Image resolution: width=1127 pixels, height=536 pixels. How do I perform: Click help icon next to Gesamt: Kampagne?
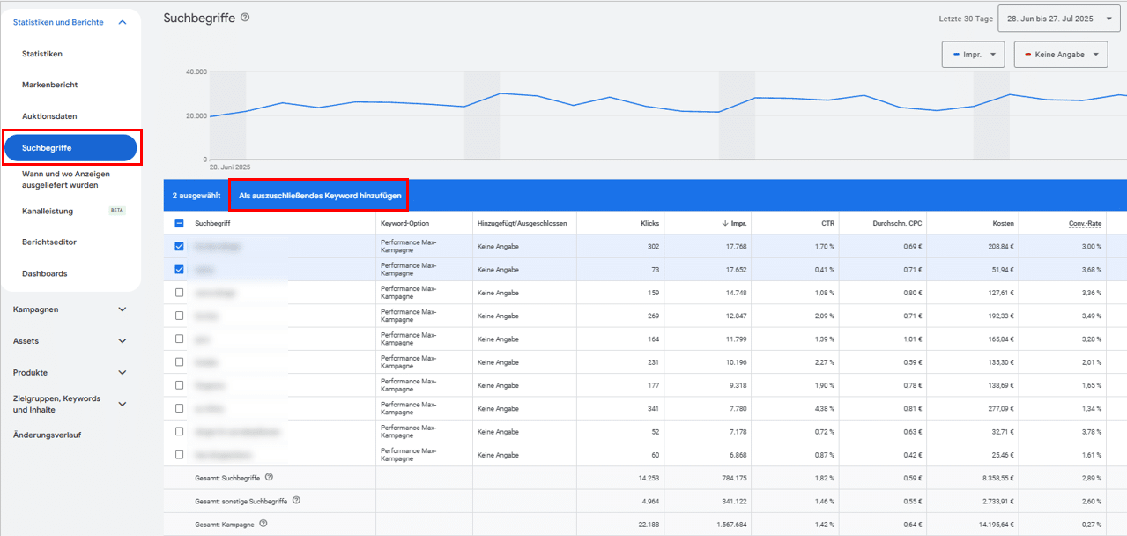(x=263, y=524)
